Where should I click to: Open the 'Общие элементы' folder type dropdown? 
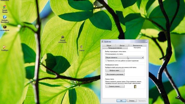pyautogui.click(x=125, y=57)
